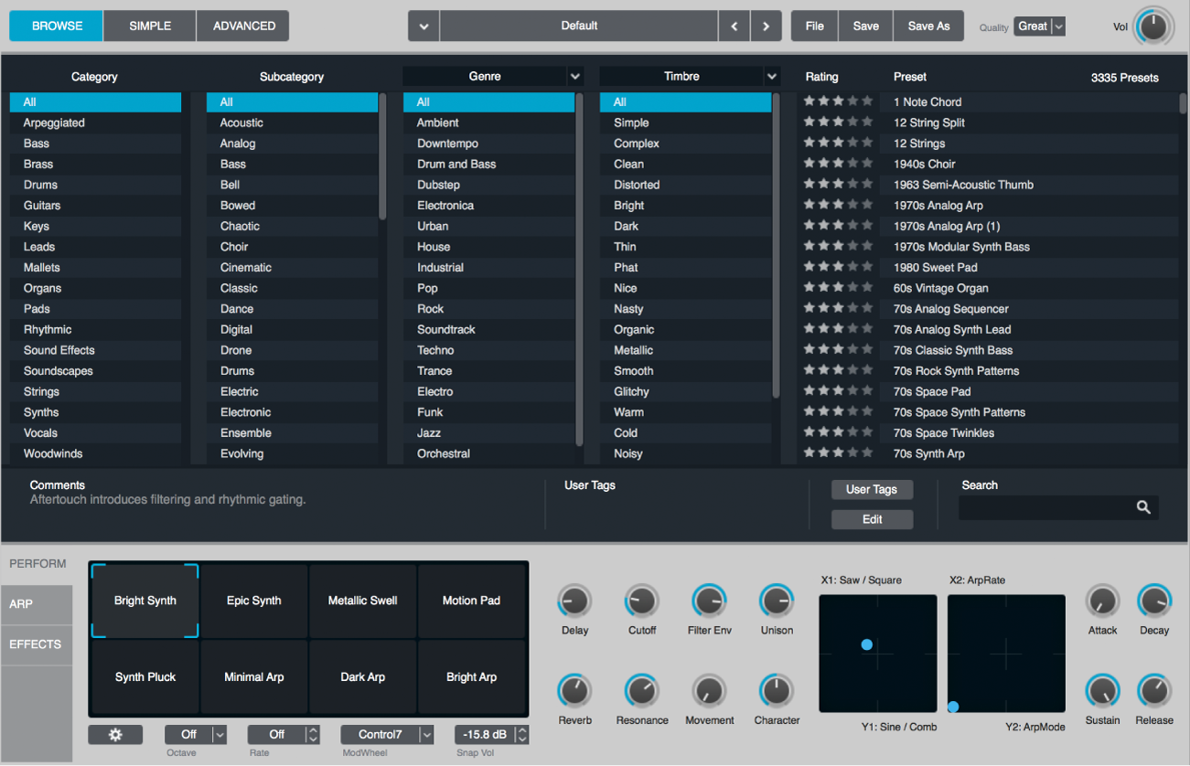Click the File button
This screenshot has width=1190, height=766.
814,27
